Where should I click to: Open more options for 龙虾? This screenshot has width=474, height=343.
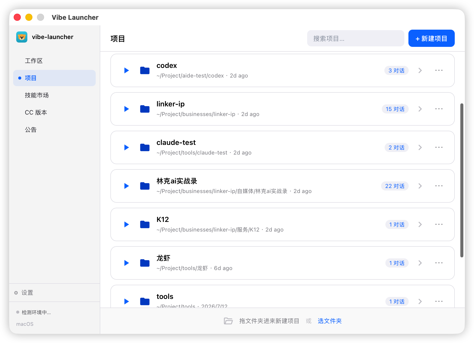(x=439, y=263)
